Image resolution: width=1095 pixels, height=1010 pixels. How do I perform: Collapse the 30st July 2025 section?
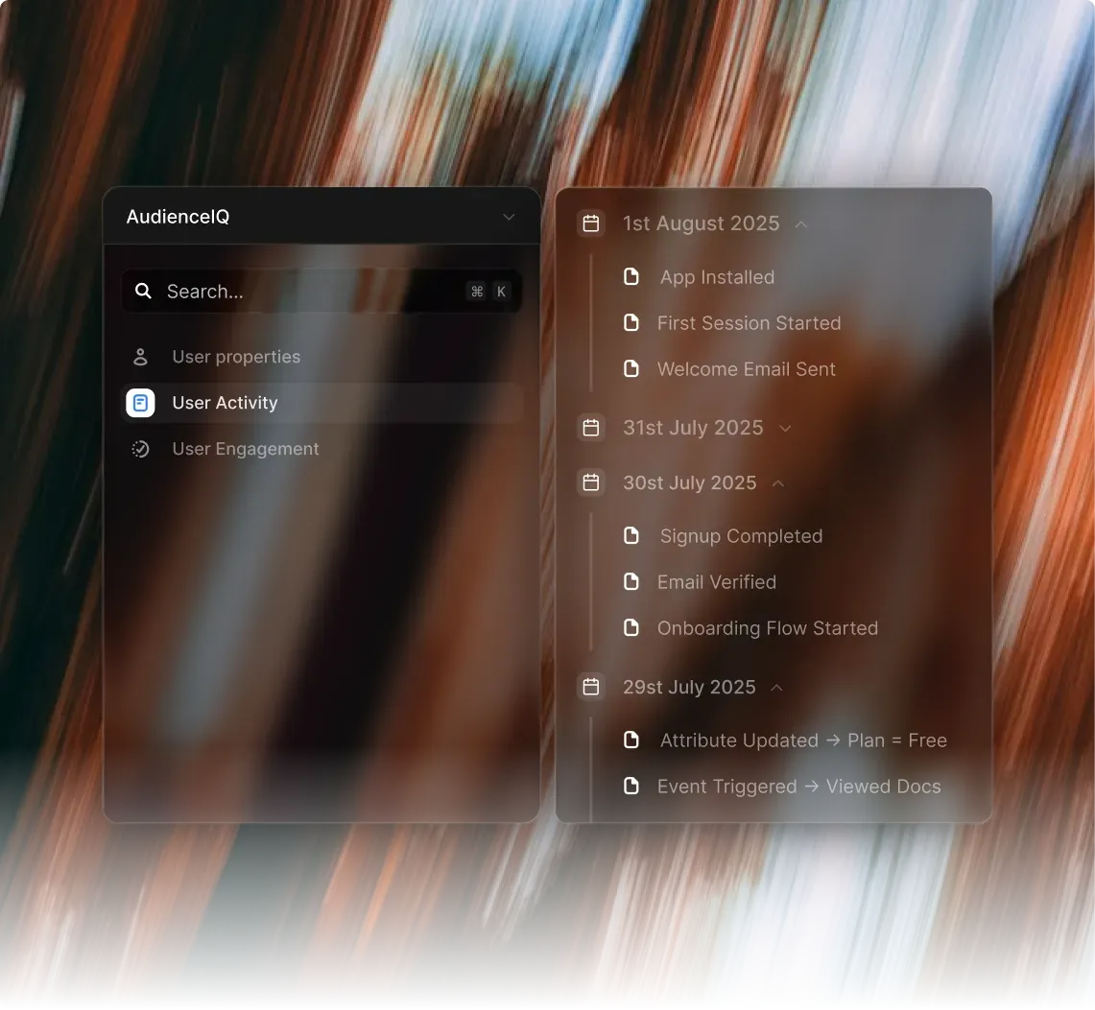[778, 483]
